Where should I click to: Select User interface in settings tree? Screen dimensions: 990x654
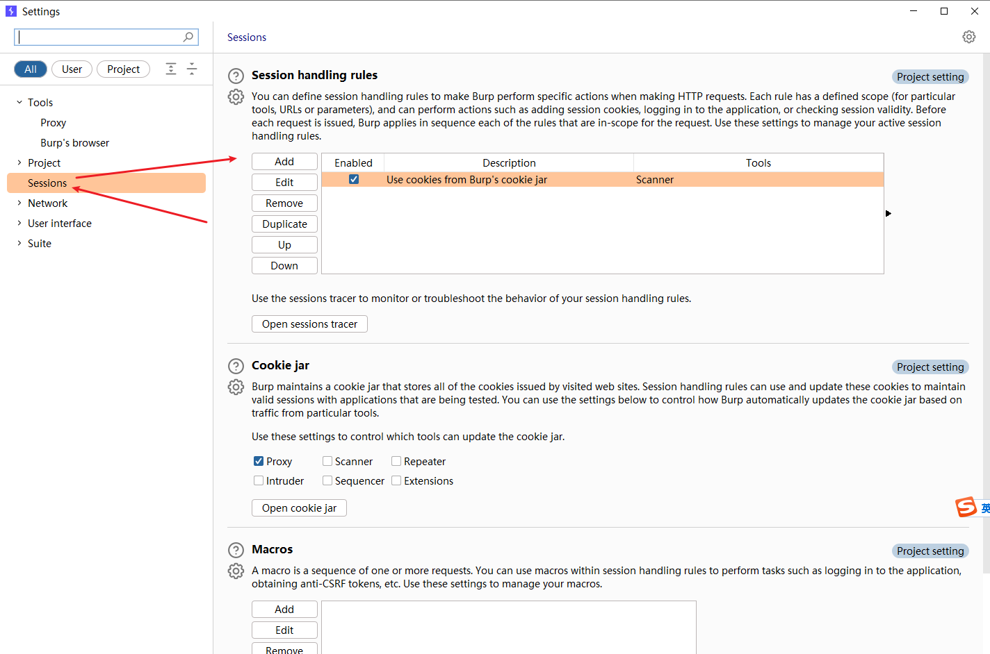coord(60,224)
